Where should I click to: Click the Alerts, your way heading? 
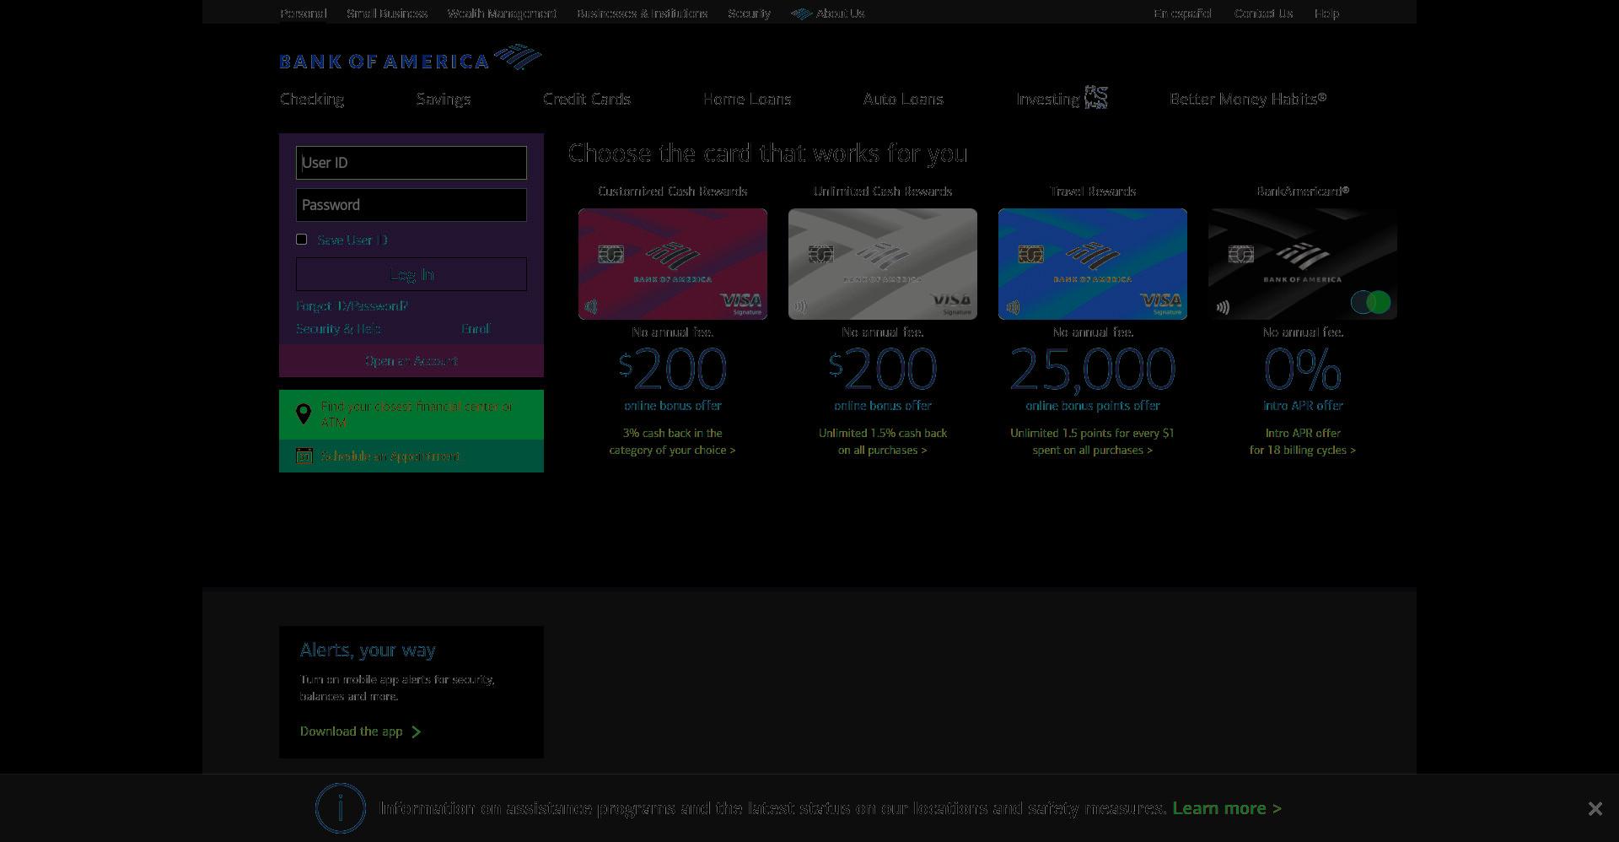tap(368, 650)
